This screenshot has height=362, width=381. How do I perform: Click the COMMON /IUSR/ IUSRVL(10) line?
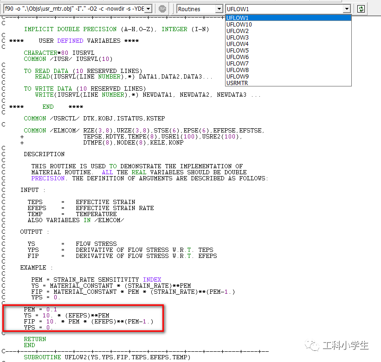click(x=68, y=59)
